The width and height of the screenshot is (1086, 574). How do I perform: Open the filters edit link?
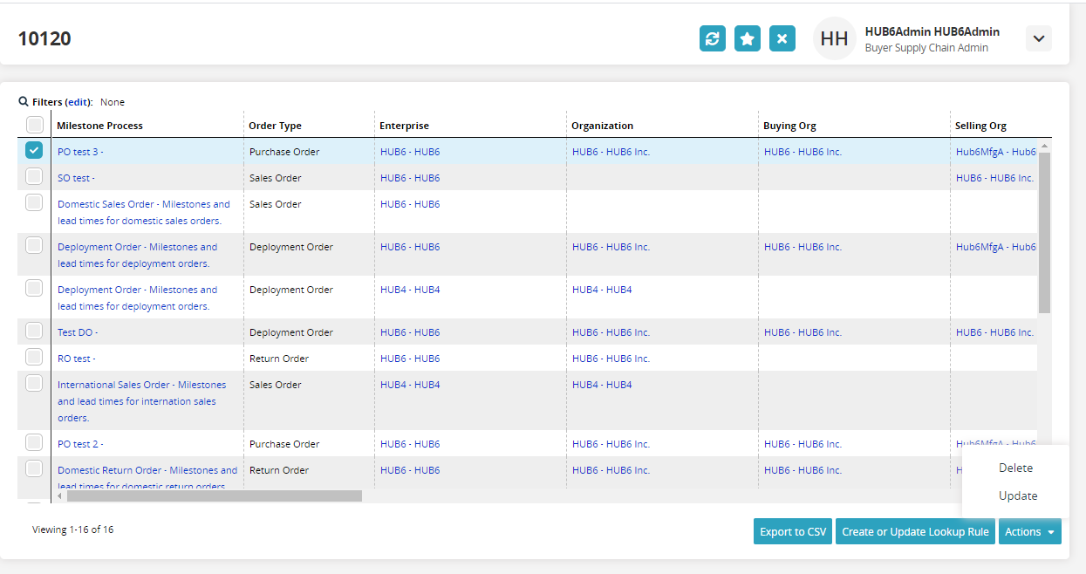pyautogui.click(x=81, y=102)
